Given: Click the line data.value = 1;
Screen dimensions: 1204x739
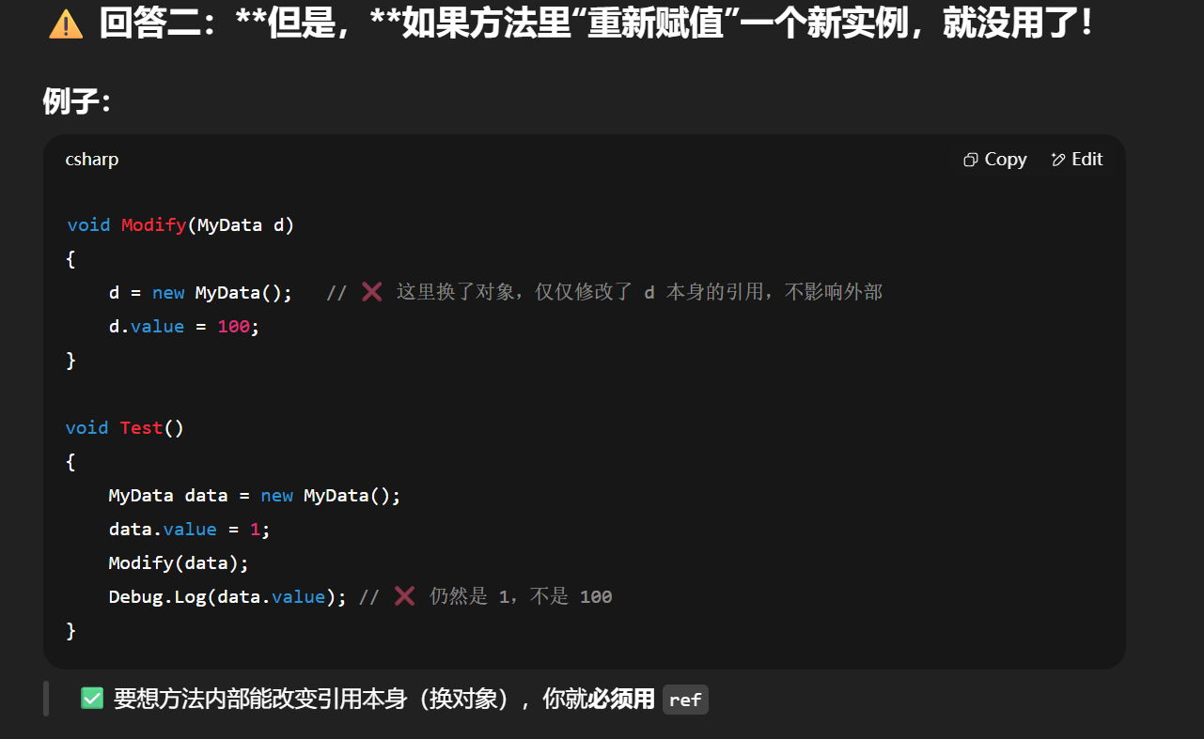Looking at the screenshot, I should pos(190,530).
